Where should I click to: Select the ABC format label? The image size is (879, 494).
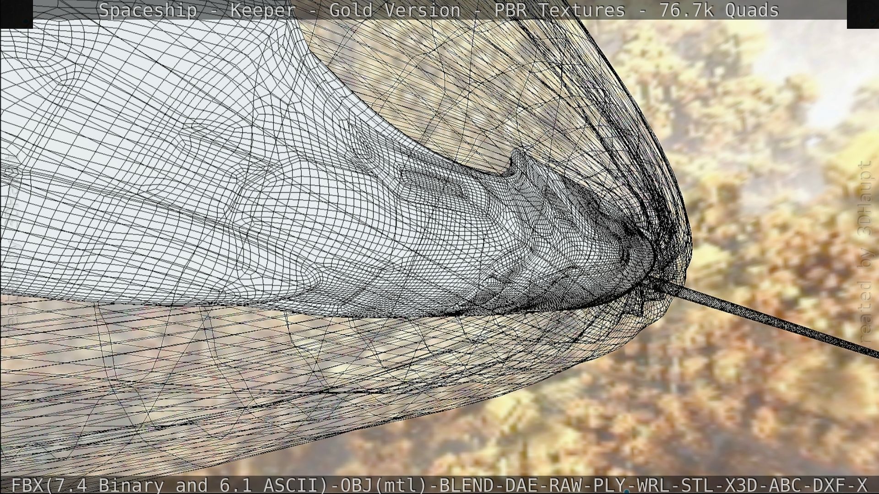click(x=786, y=485)
